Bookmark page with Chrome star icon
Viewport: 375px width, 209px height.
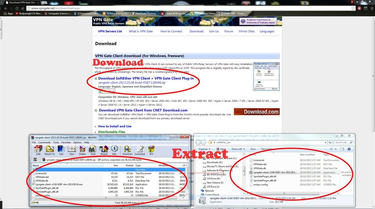point(353,8)
